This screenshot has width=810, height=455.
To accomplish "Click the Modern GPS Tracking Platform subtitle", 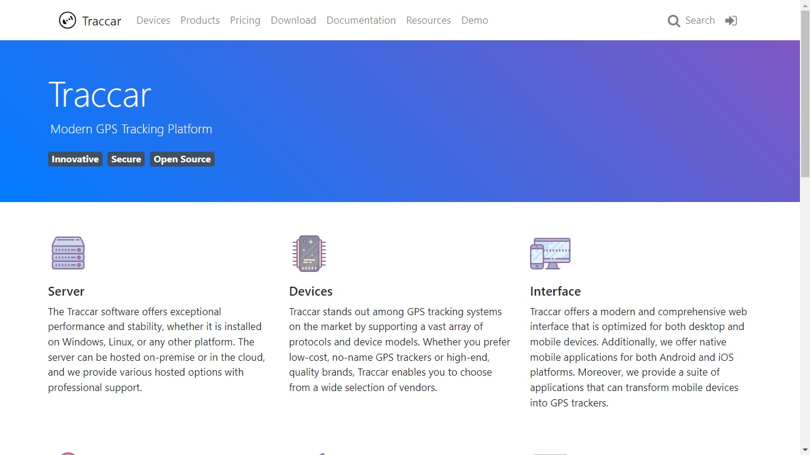I will 131,129.
